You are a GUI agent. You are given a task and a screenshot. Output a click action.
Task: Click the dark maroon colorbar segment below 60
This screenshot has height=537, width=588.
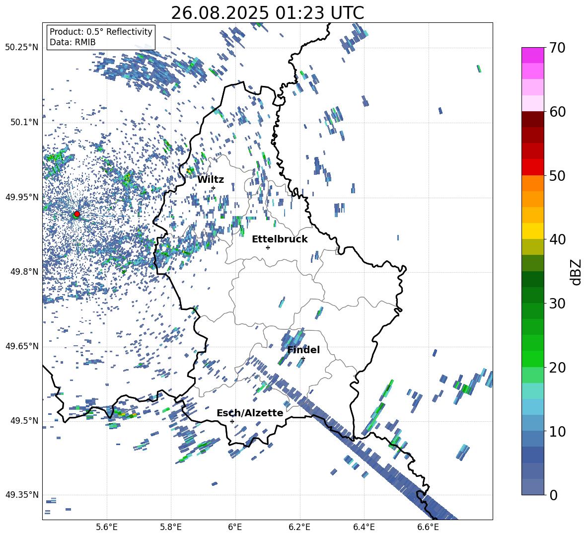click(x=532, y=119)
